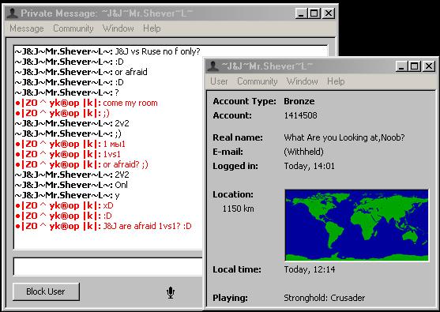This screenshot has width=440, height=312.
Task: Maximize the Private Message window
Action: [x=314, y=13]
